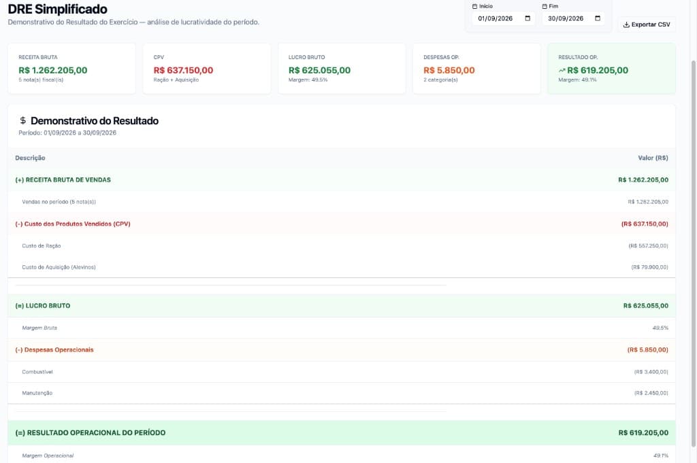Click the table CPV total (R$ 637.150,00)
The image size is (697, 463).
[645, 224]
